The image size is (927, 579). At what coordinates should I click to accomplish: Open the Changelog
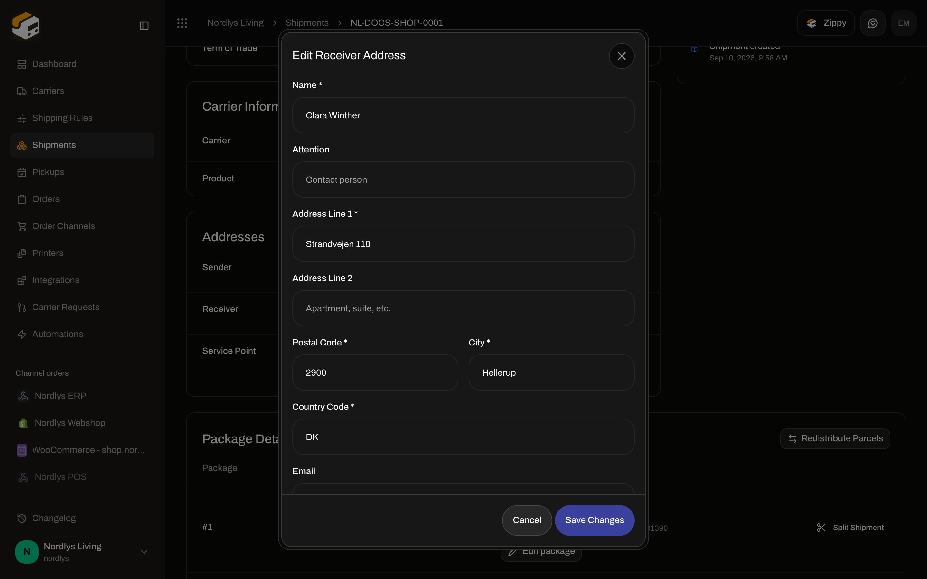tap(82, 518)
